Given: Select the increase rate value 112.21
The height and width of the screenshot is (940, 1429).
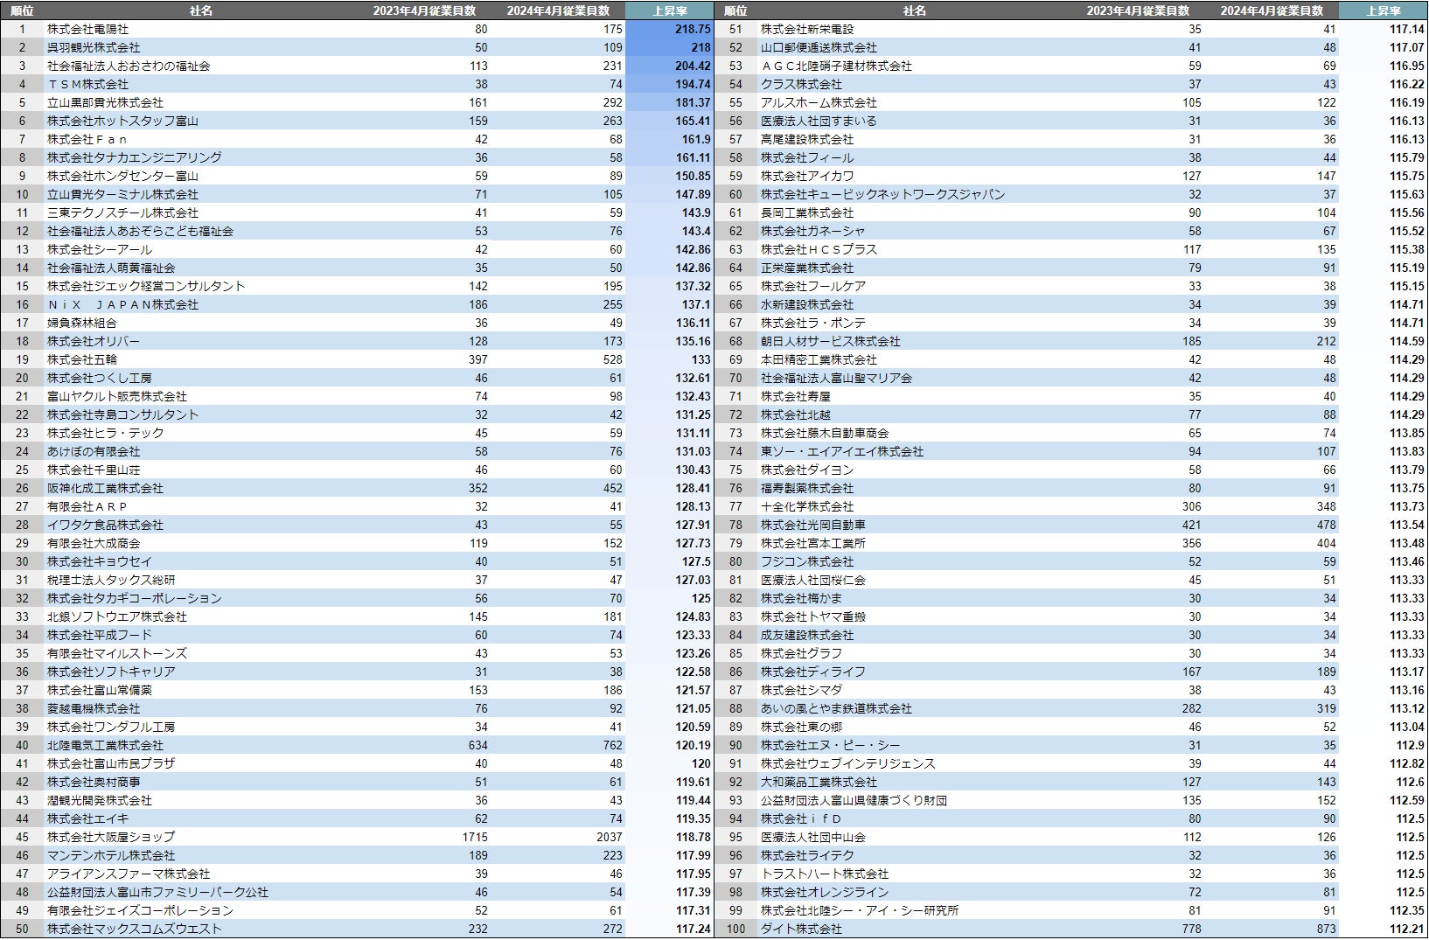Looking at the screenshot, I should tap(1406, 929).
